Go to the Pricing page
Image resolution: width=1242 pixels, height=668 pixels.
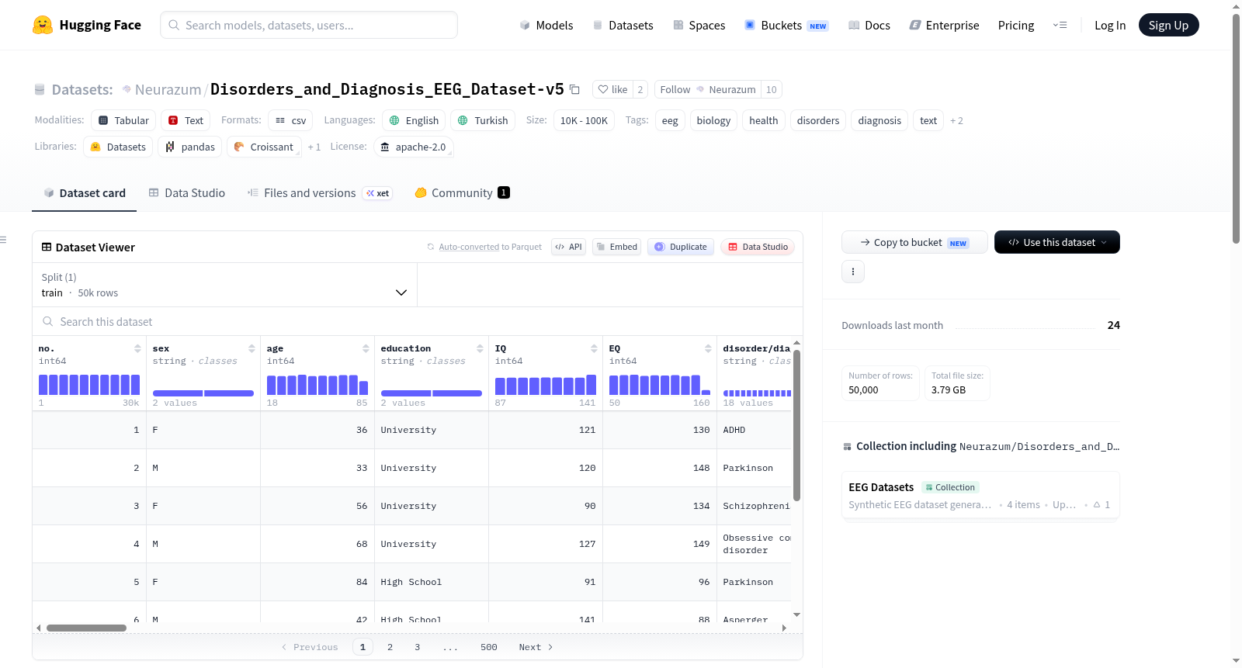1016,25
